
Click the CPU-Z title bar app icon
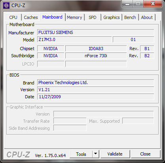6,6
